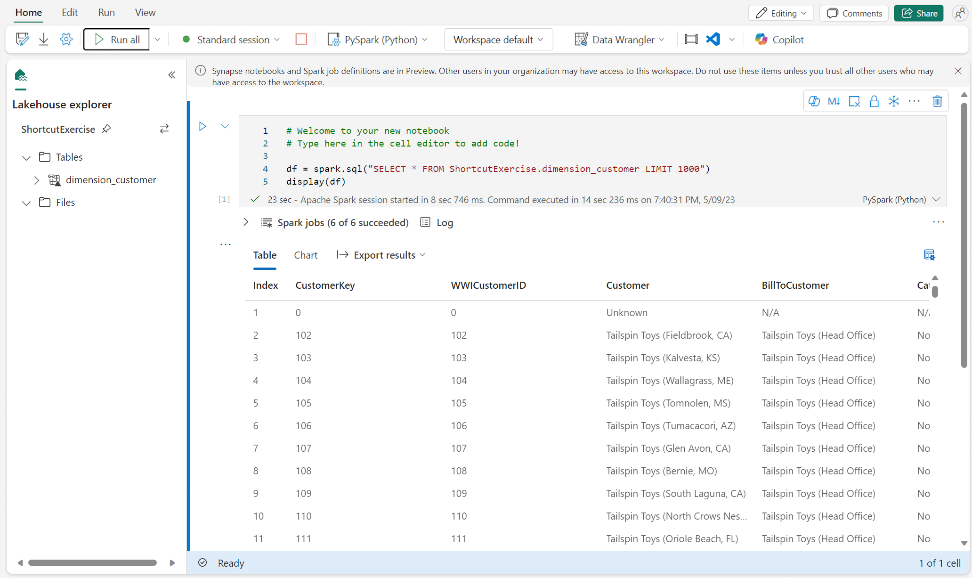972x578 pixels.
Task: Click the cell containing Tailspin Toys (Bernie, MO)
Action: (x=661, y=471)
